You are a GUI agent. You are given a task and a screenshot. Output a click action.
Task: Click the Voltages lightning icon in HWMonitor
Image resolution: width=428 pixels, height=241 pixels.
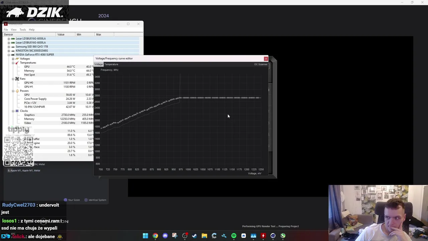tap(17, 59)
